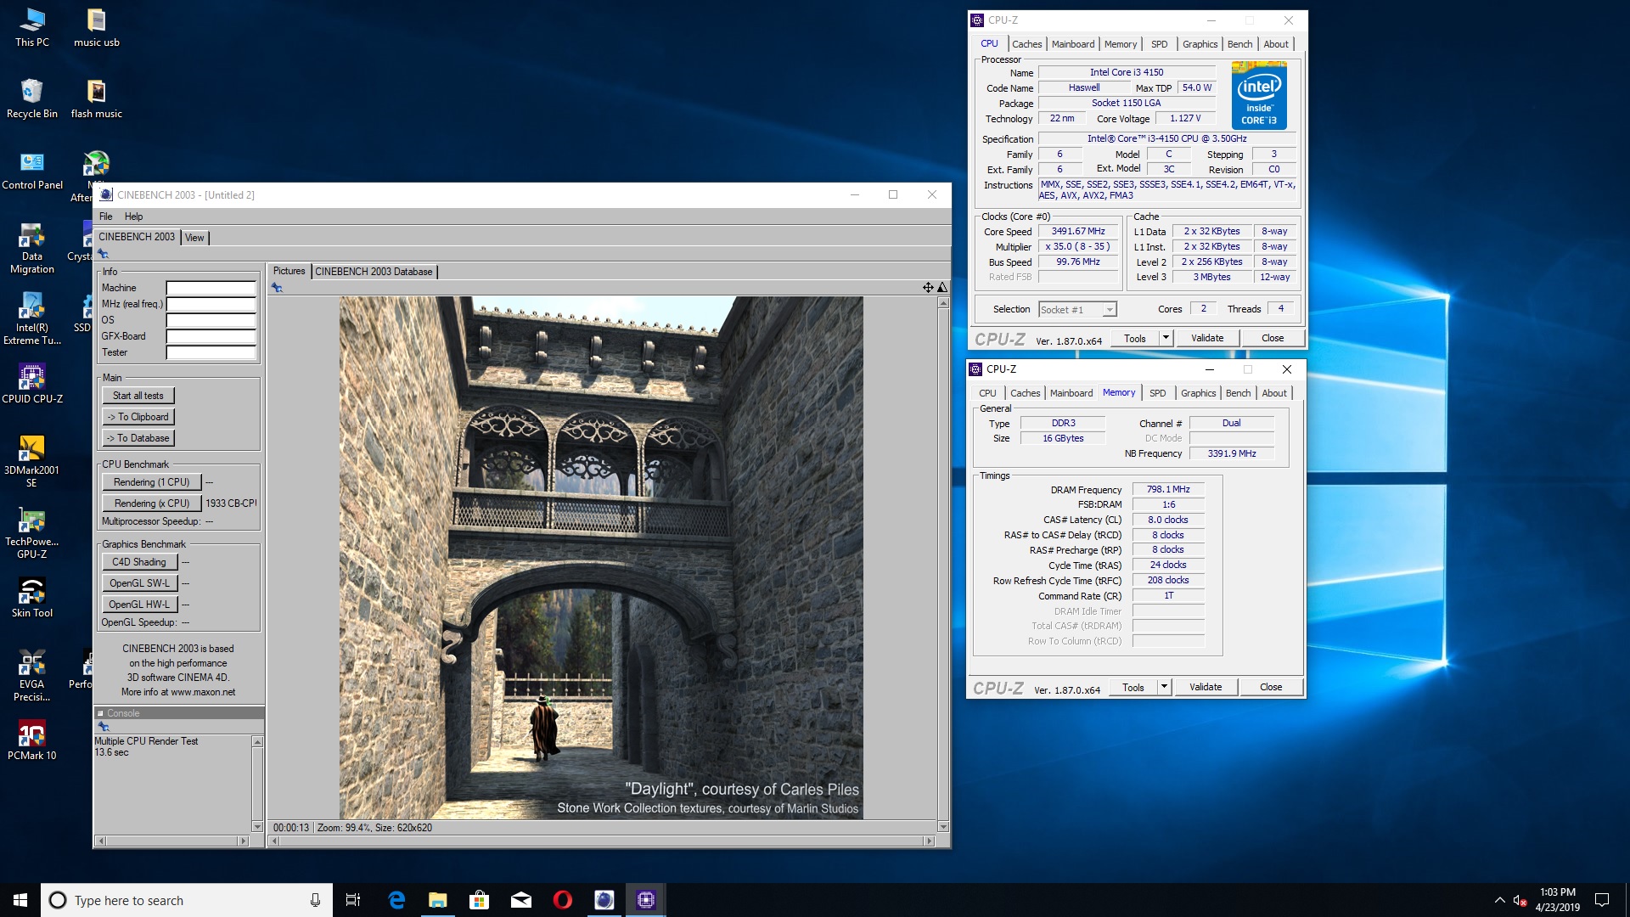Open the Action Center notifications icon
Image resolution: width=1630 pixels, height=917 pixels.
pyautogui.click(x=1602, y=900)
